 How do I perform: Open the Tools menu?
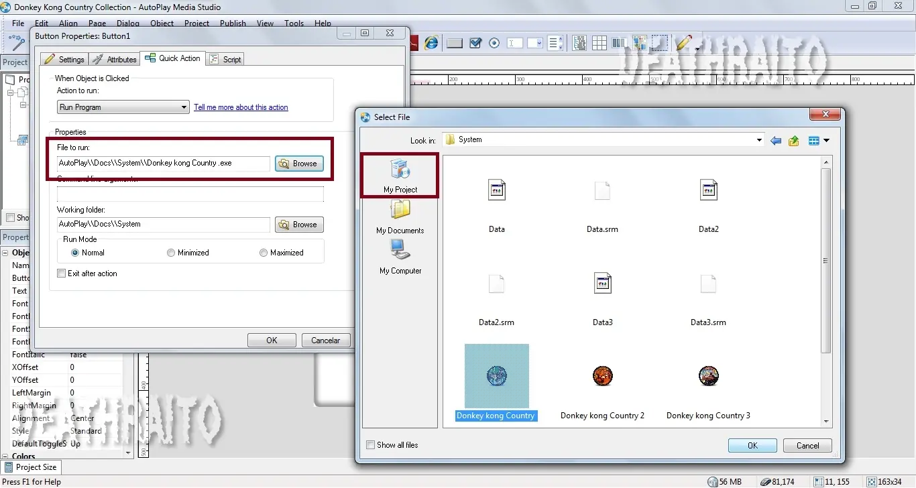[294, 23]
